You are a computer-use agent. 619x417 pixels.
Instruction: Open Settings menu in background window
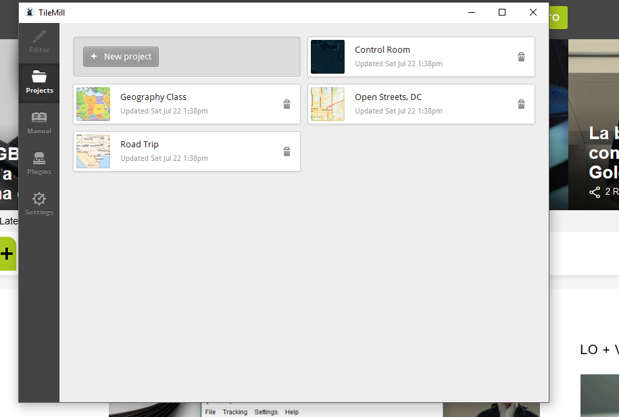(266, 412)
